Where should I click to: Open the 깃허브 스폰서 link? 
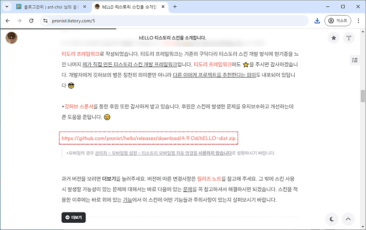[x=79, y=107]
